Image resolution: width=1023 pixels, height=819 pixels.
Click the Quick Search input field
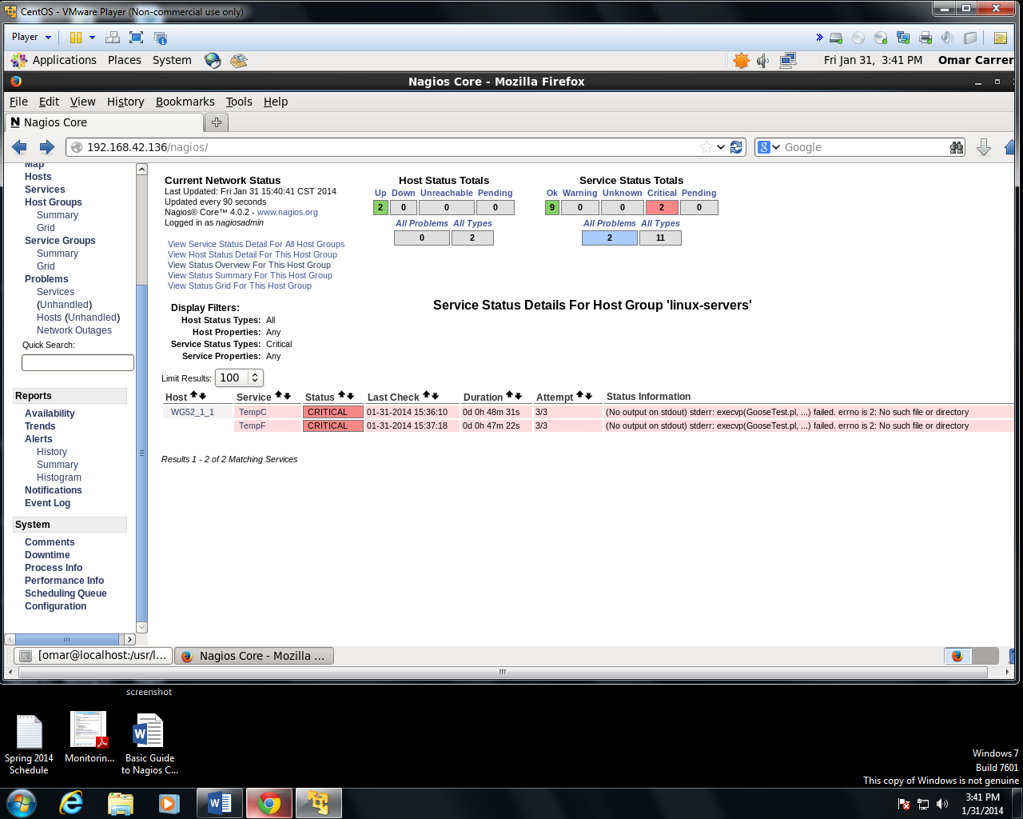78,363
